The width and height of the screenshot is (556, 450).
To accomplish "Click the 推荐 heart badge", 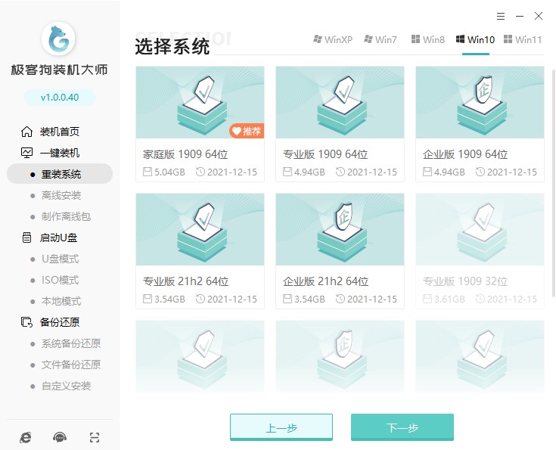I will pyautogui.click(x=247, y=131).
